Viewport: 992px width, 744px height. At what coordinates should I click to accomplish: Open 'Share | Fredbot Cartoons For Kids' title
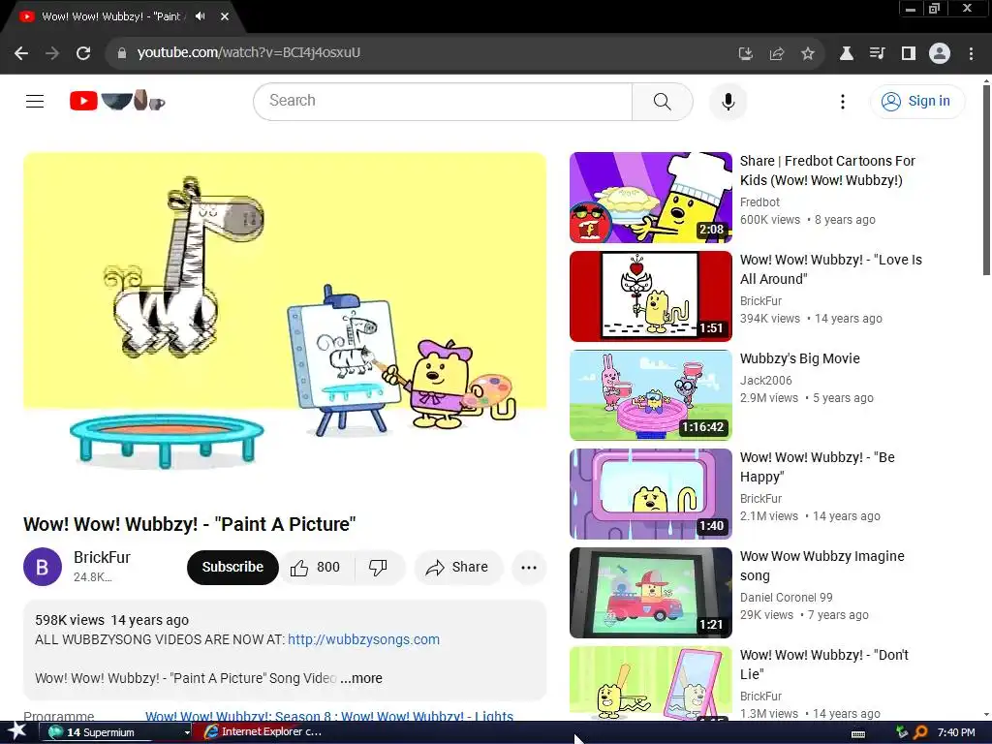(x=828, y=170)
